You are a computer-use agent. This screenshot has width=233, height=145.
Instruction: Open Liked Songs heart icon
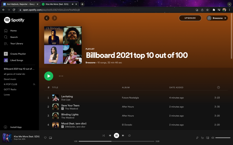click(6, 60)
